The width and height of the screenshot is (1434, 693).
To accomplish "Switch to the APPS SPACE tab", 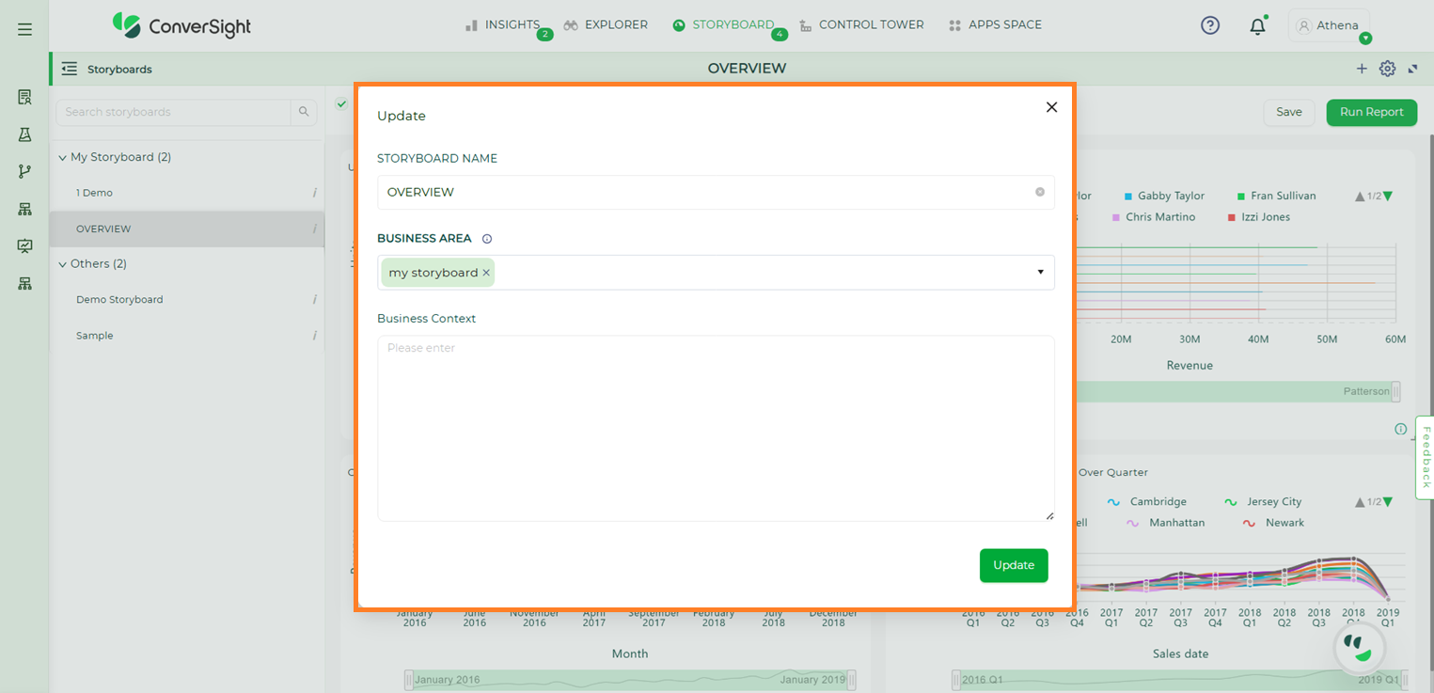I will [995, 25].
